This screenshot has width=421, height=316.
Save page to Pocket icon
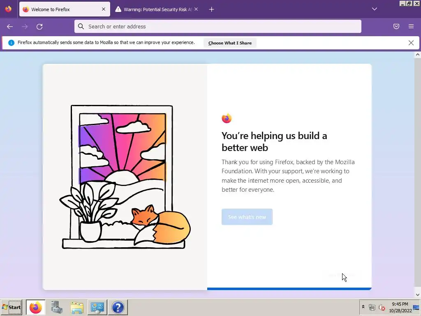396,26
